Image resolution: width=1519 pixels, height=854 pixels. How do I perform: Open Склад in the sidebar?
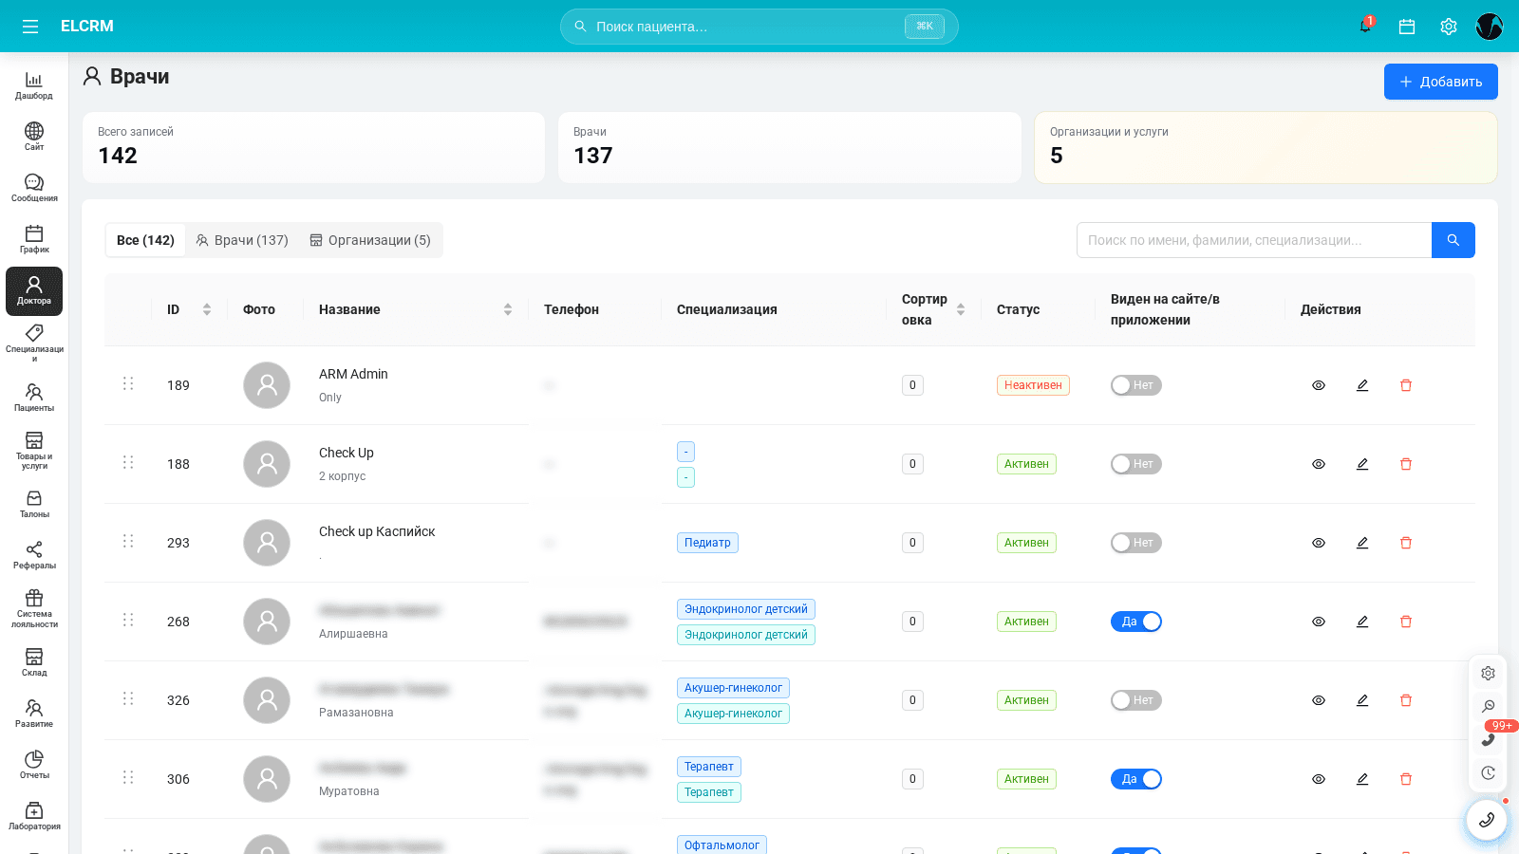click(34, 663)
